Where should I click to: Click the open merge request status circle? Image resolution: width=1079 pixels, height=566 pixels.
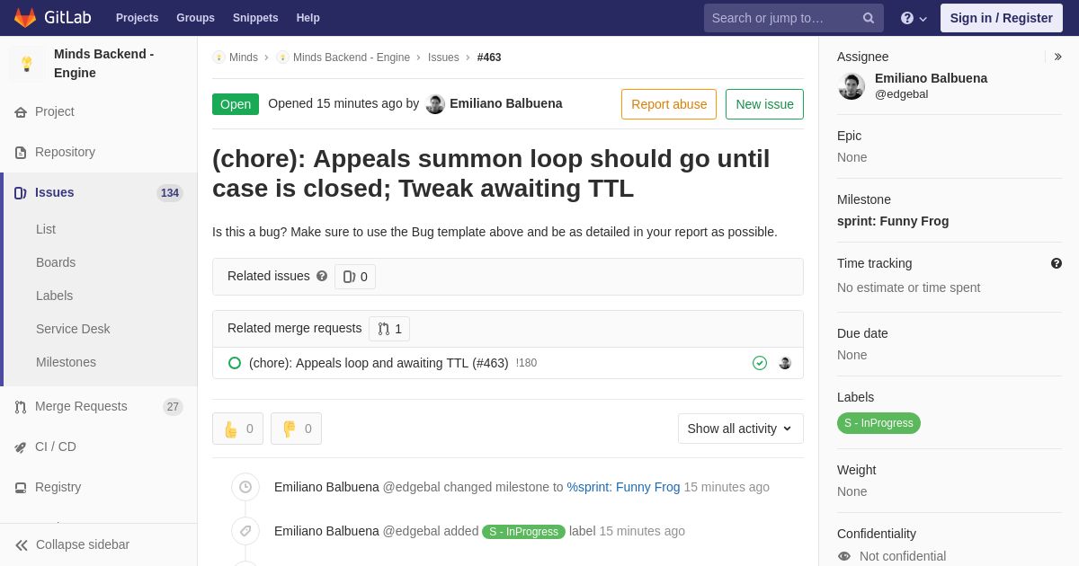235,363
